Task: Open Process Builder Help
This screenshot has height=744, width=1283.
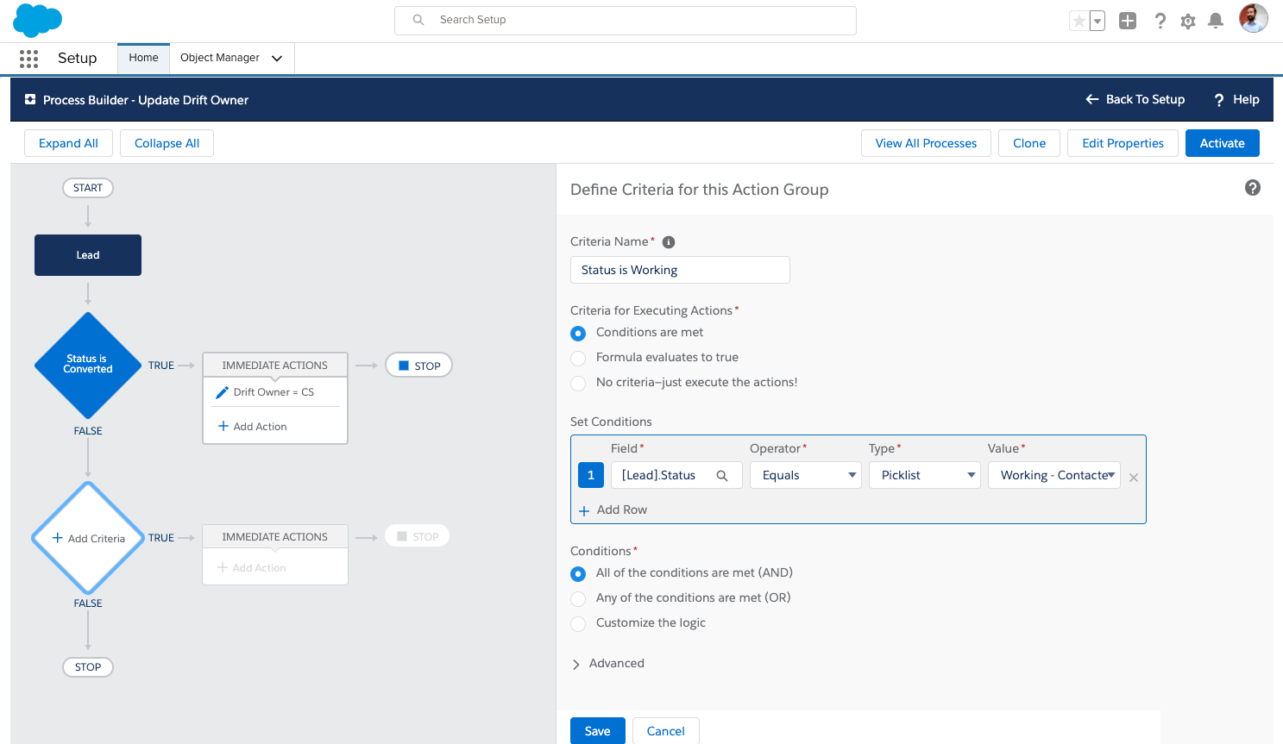Action: (1236, 100)
